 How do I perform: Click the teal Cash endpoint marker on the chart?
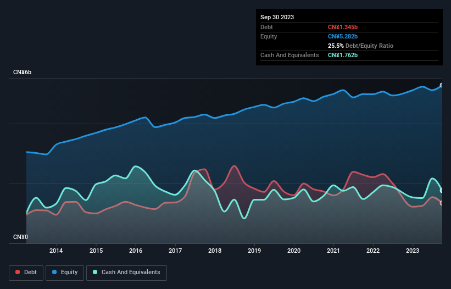pyautogui.click(x=442, y=191)
